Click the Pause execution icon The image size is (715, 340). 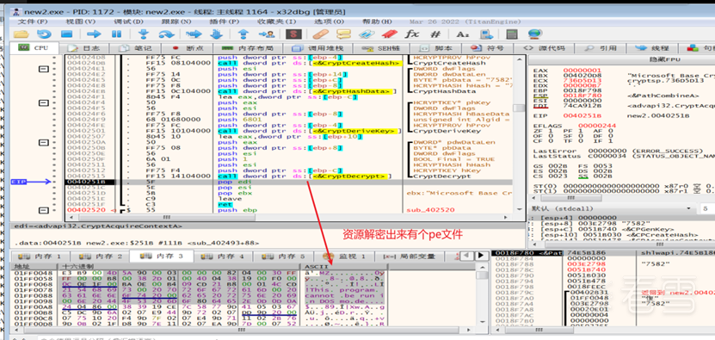pos(117,34)
